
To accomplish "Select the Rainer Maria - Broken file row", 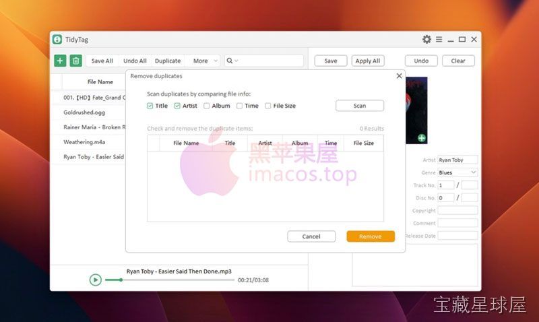I will [x=88, y=127].
